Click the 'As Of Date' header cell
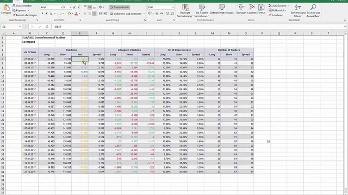 (30, 53)
